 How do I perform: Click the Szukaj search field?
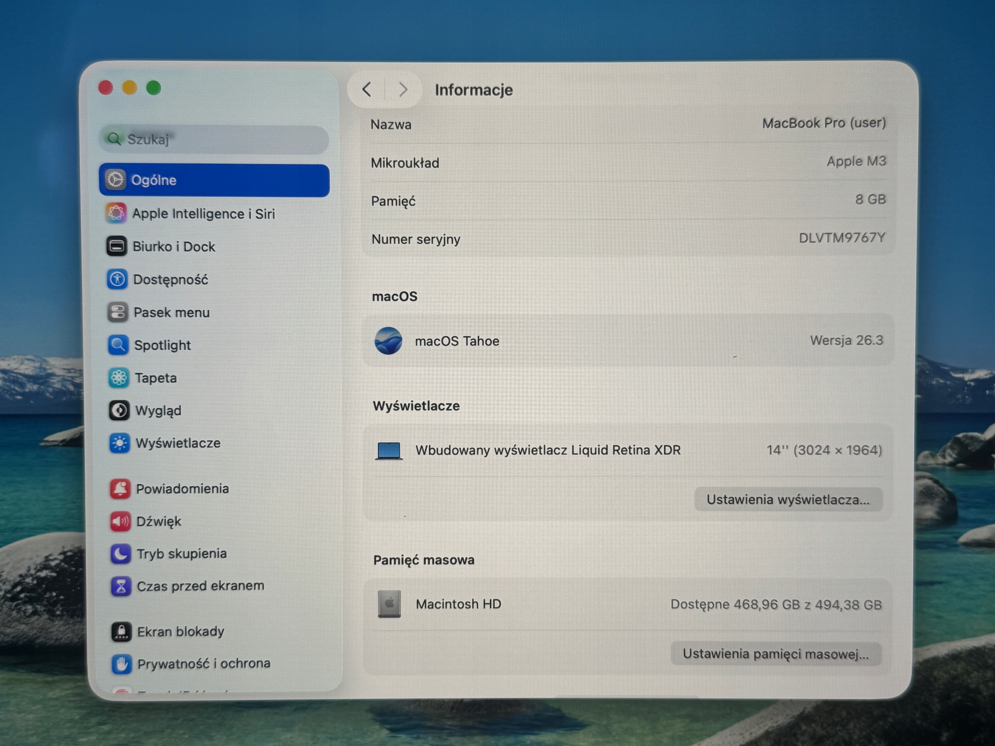point(214,139)
